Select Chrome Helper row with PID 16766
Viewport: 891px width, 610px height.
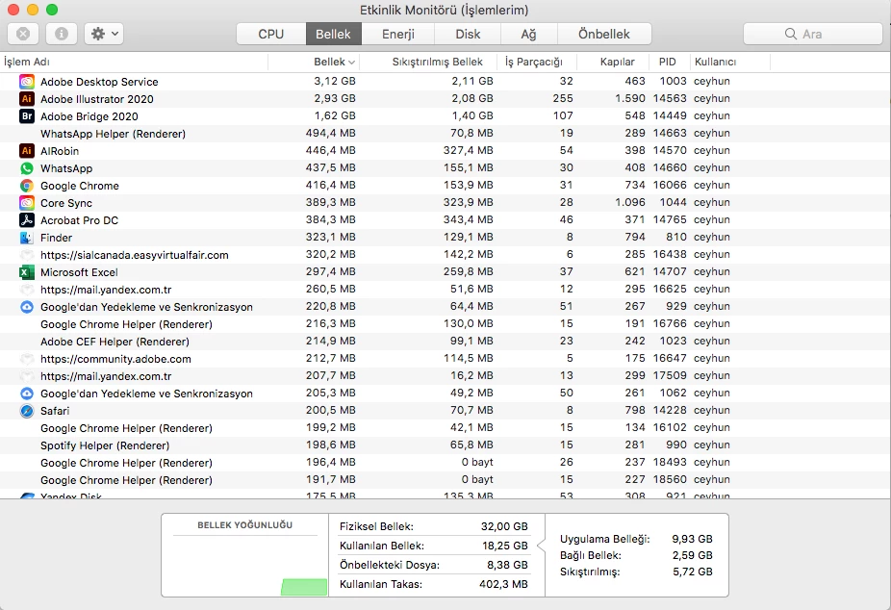[445, 324]
